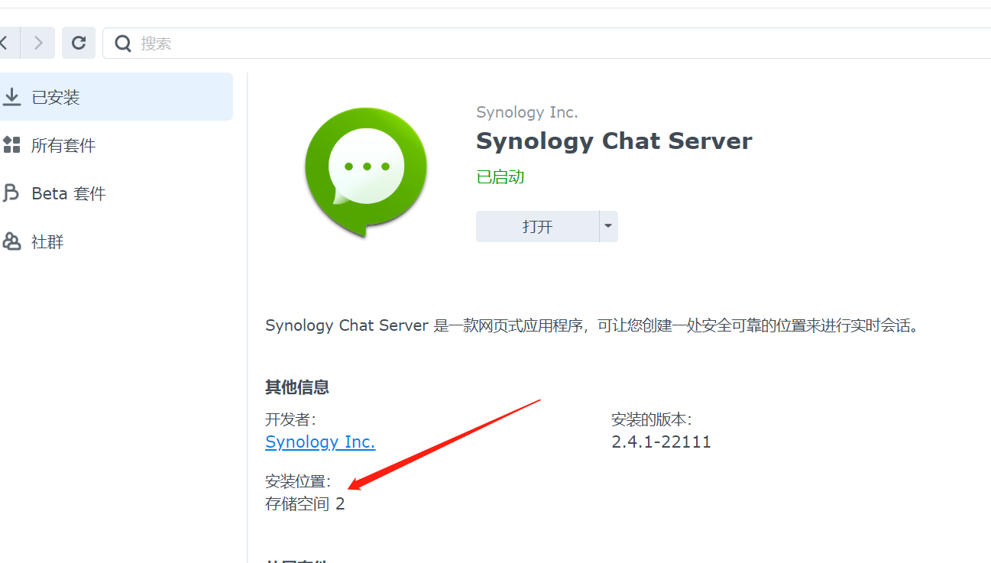
Task: Click the 存储空间 2 install location
Action: [305, 504]
